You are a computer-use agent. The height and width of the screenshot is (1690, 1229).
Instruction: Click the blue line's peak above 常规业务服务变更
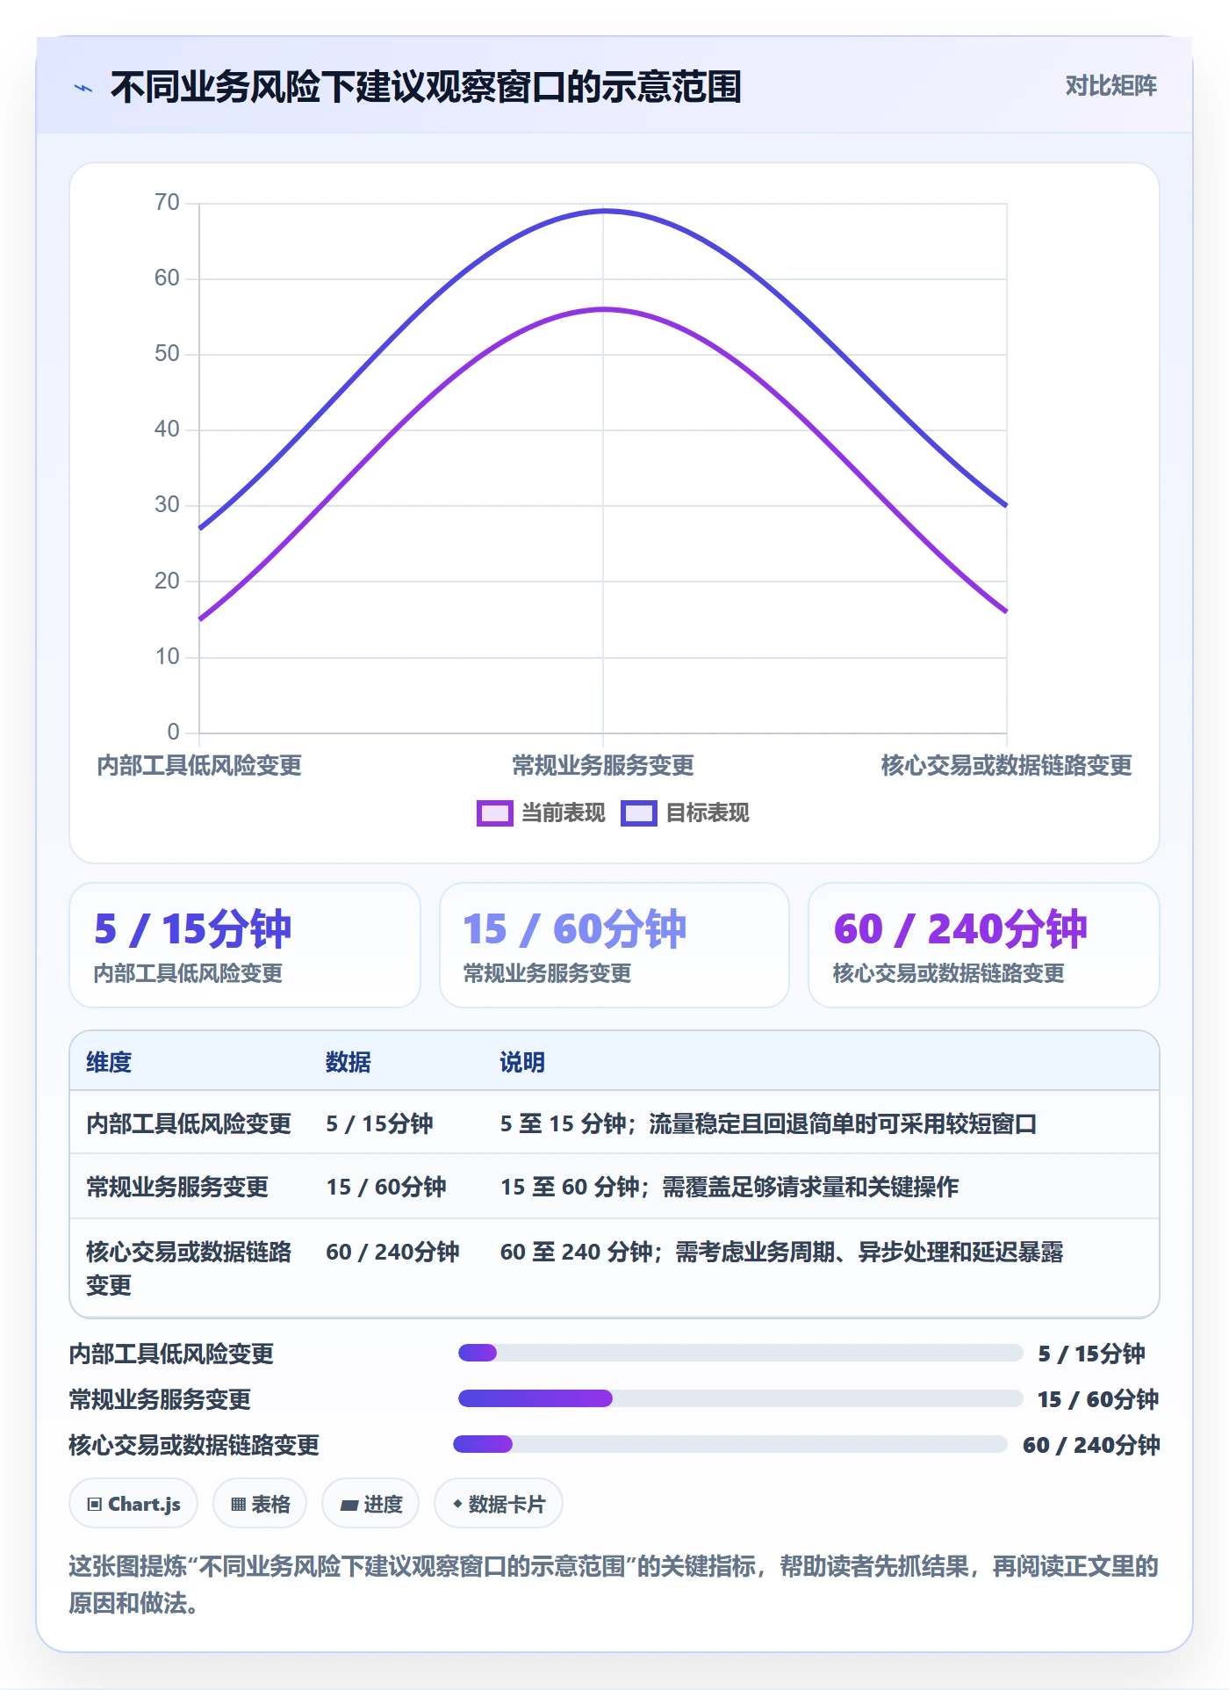[x=603, y=211]
